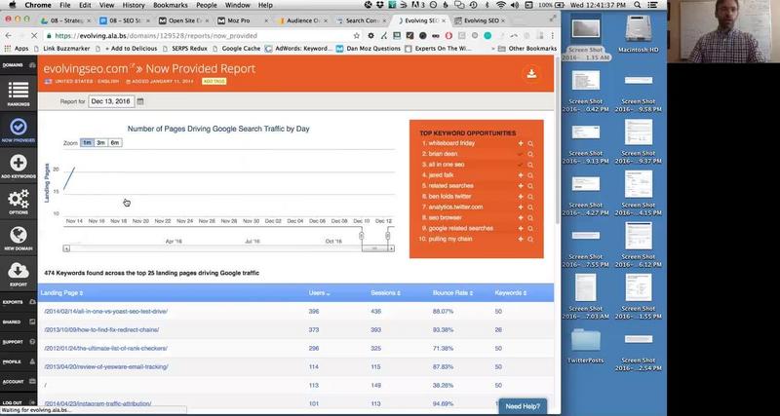
Task: Click the left handle of chart range navigator
Action: point(362,235)
